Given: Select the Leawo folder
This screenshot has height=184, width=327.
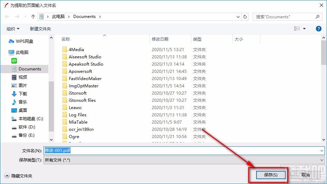Looking at the screenshot, I should [x=72, y=108].
